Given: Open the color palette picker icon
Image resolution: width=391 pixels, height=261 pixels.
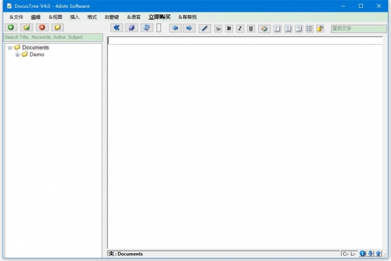Looking at the screenshot, I should (264, 29).
